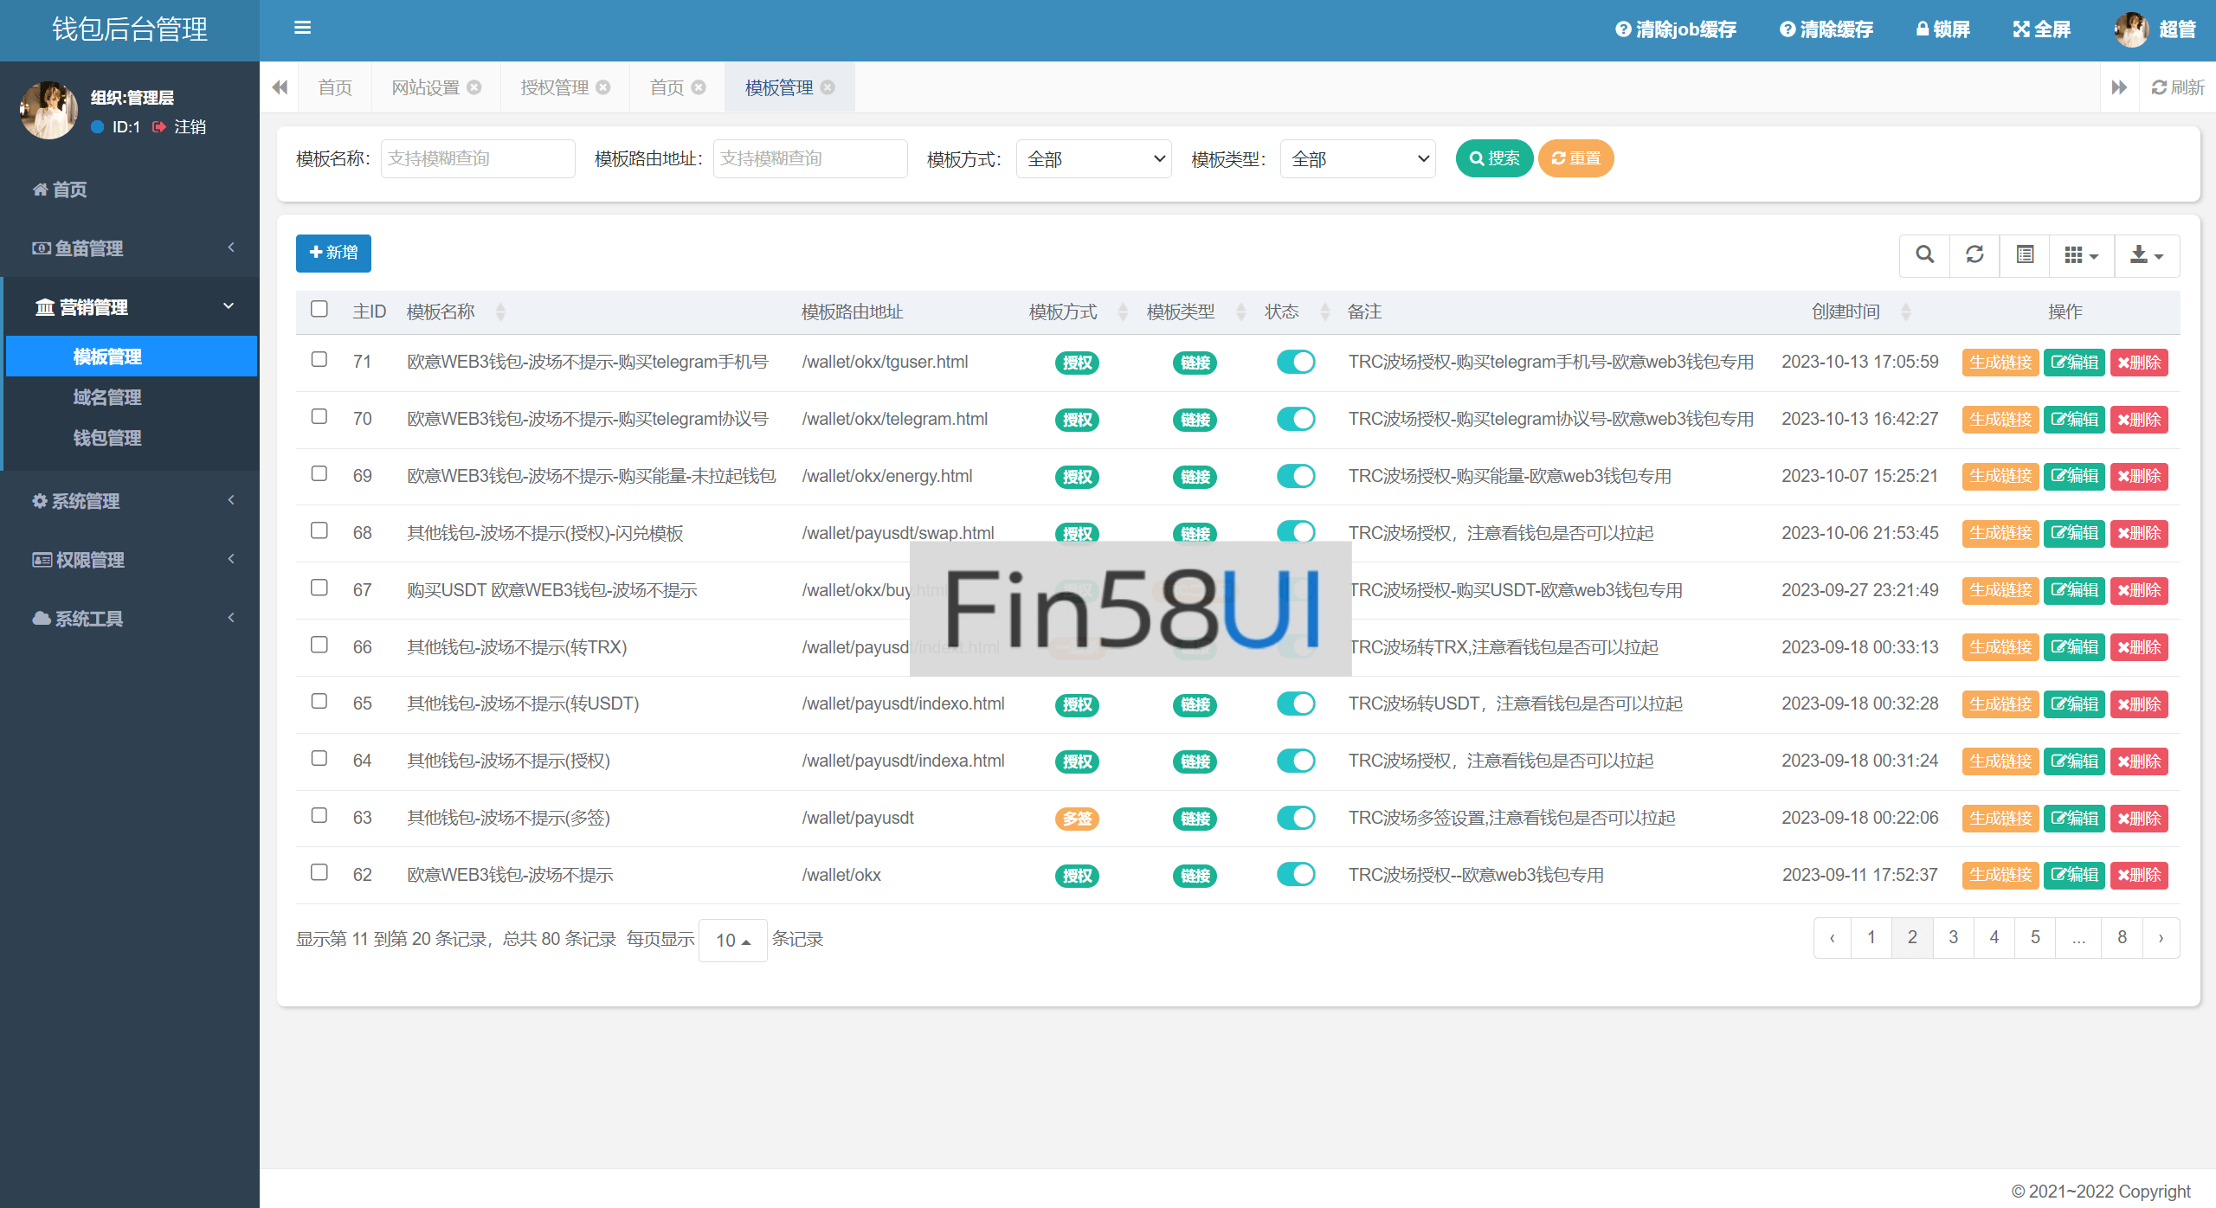Click the 模板名称 search input field
2216x1208 pixels.
(478, 159)
